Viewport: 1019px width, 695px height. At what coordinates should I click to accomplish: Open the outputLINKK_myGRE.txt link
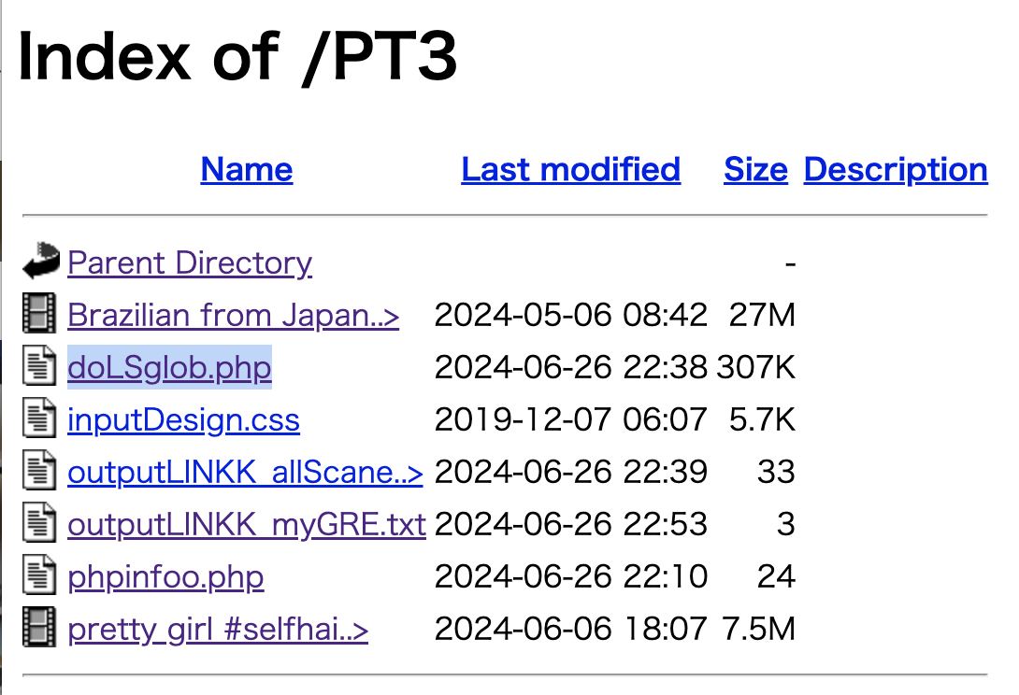pos(247,524)
